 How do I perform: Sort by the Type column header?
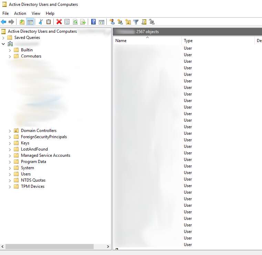218,40
